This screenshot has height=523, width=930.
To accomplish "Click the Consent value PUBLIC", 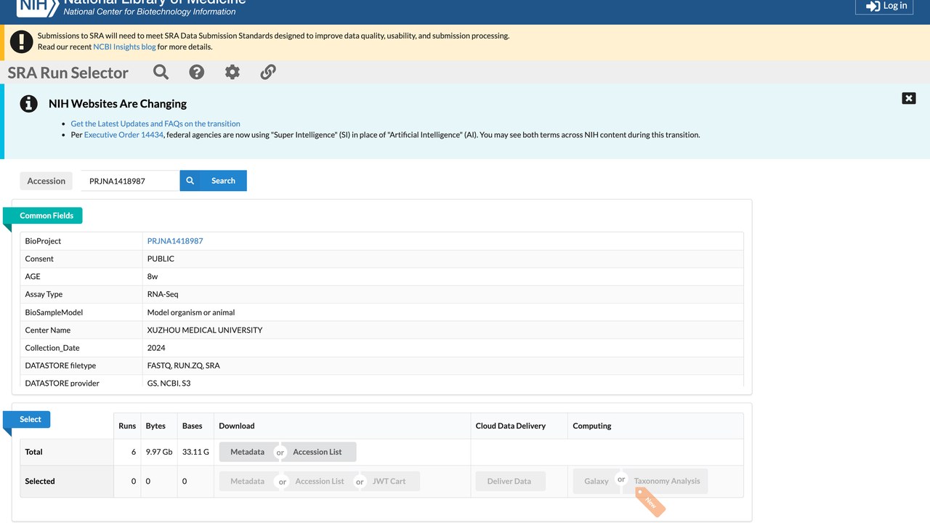I will pos(161,259).
